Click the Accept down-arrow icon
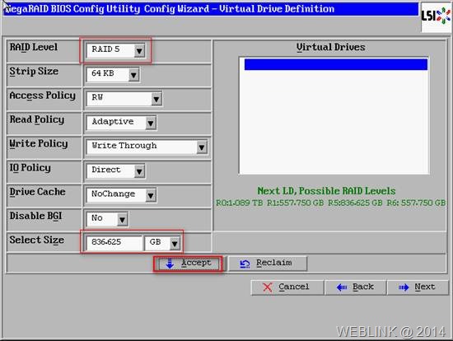Viewport: 453px width, 341px height. [x=170, y=264]
